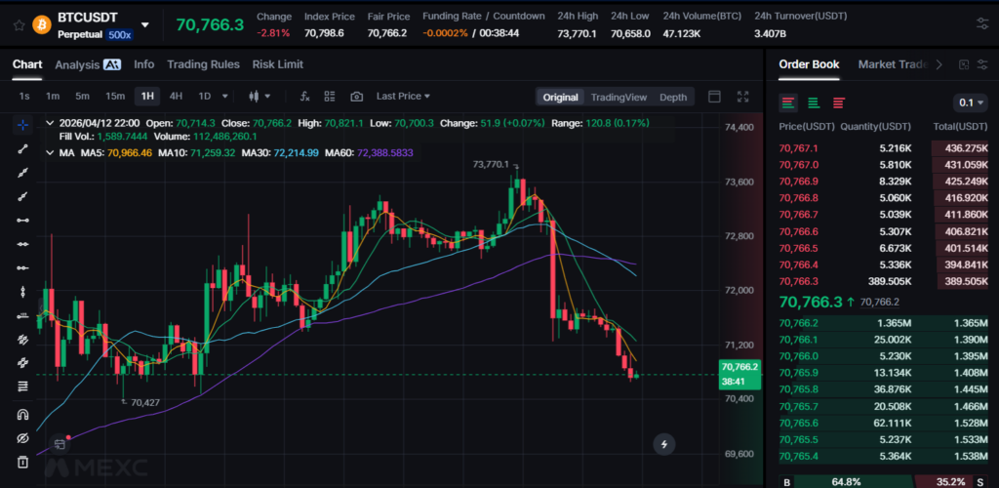Expand the Last Price dropdown
This screenshot has height=488, width=999.
pyautogui.click(x=403, y=97)
